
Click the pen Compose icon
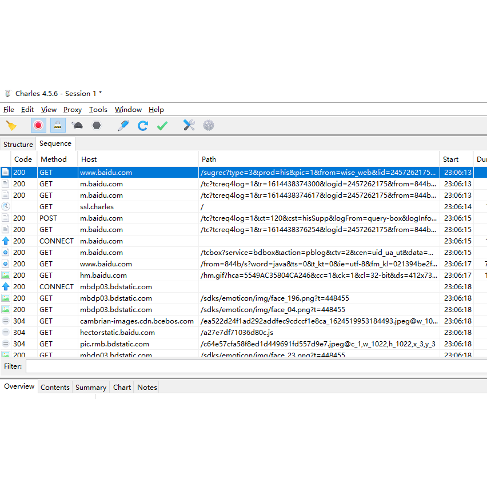tap(123, 126)
